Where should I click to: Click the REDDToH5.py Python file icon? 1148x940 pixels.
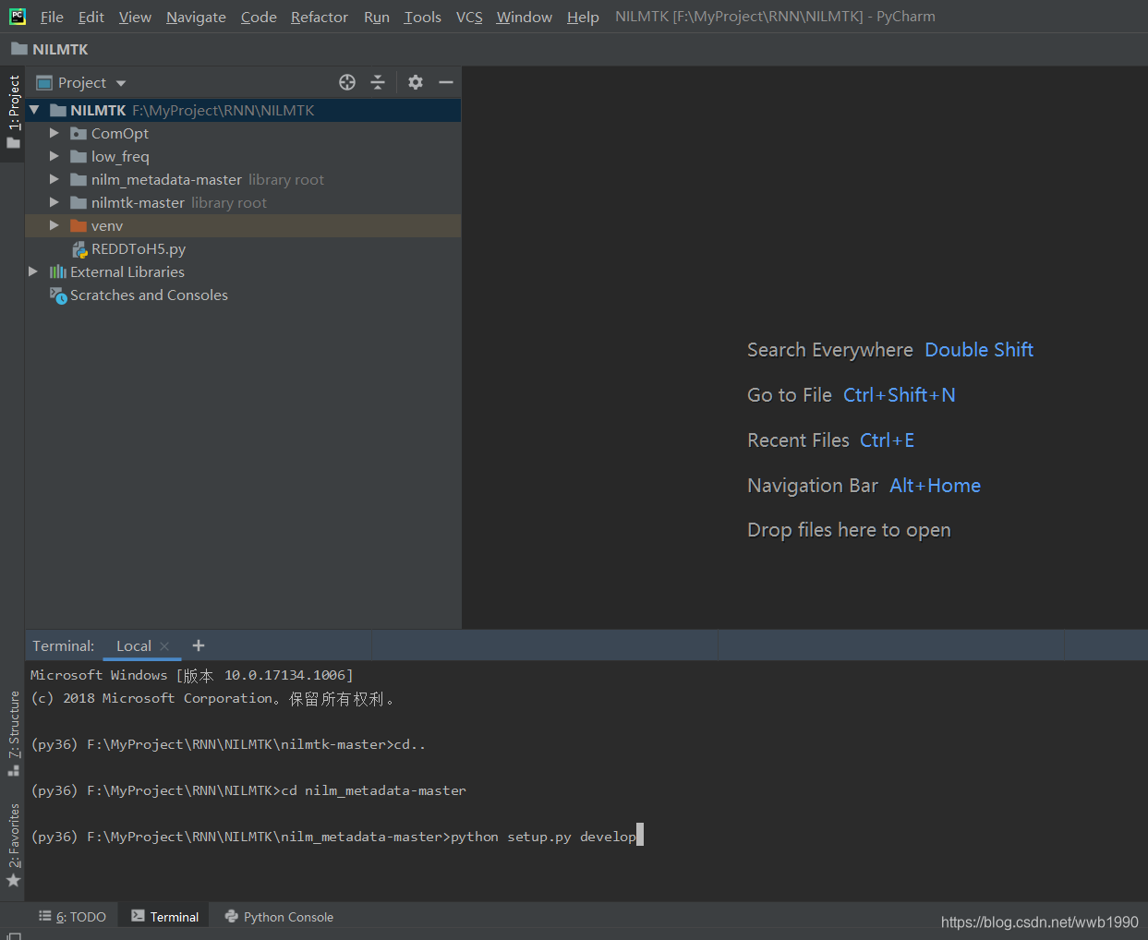[x=79, y=248]
